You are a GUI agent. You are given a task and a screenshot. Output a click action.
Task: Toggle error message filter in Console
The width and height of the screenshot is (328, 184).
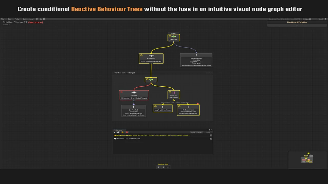pyautogui.click(x=127, y=132)
